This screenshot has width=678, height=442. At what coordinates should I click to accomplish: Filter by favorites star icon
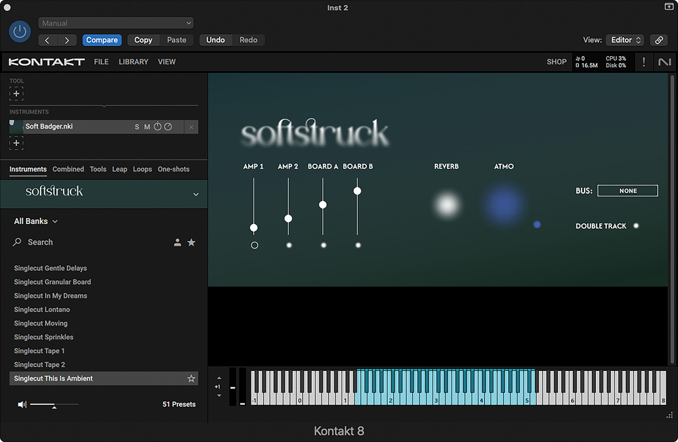[191, 242]
